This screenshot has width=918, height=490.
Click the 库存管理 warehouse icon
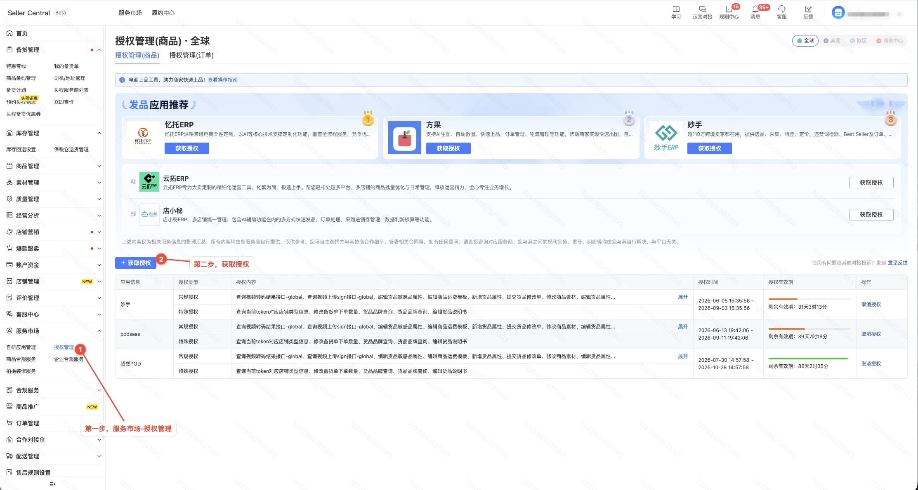[x=9, y=133]
